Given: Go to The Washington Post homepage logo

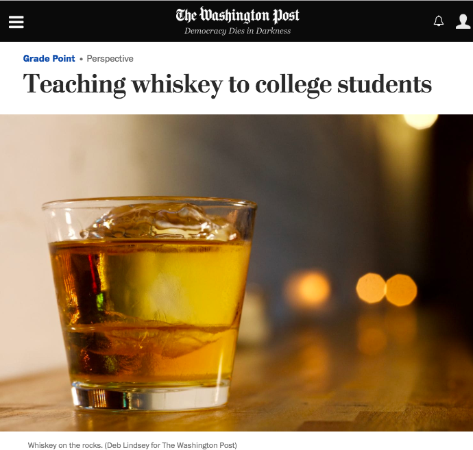Looking at the screenshot, I should (x=237, y=15).
